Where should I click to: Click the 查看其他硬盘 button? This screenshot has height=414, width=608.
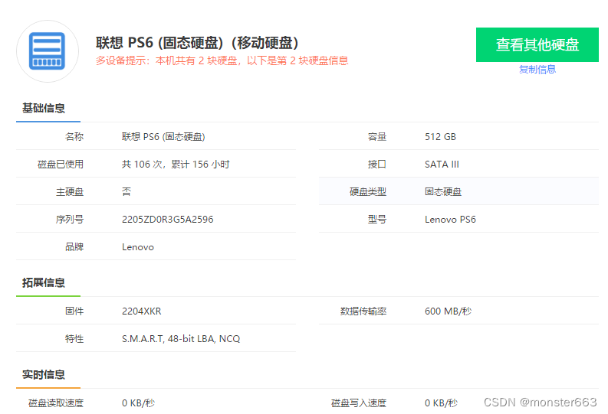click(537, 44)
